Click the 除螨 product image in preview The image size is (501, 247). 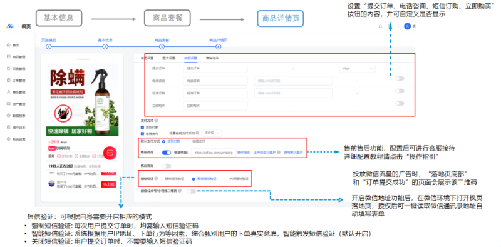(82, 99)
